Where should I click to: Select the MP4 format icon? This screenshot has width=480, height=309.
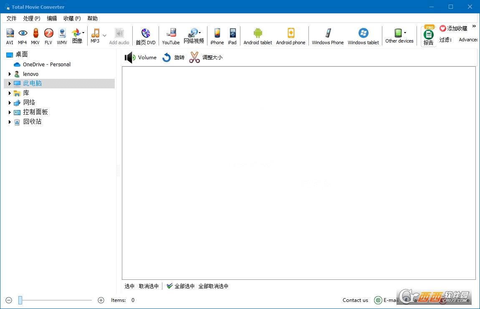[x=23, y=36]
